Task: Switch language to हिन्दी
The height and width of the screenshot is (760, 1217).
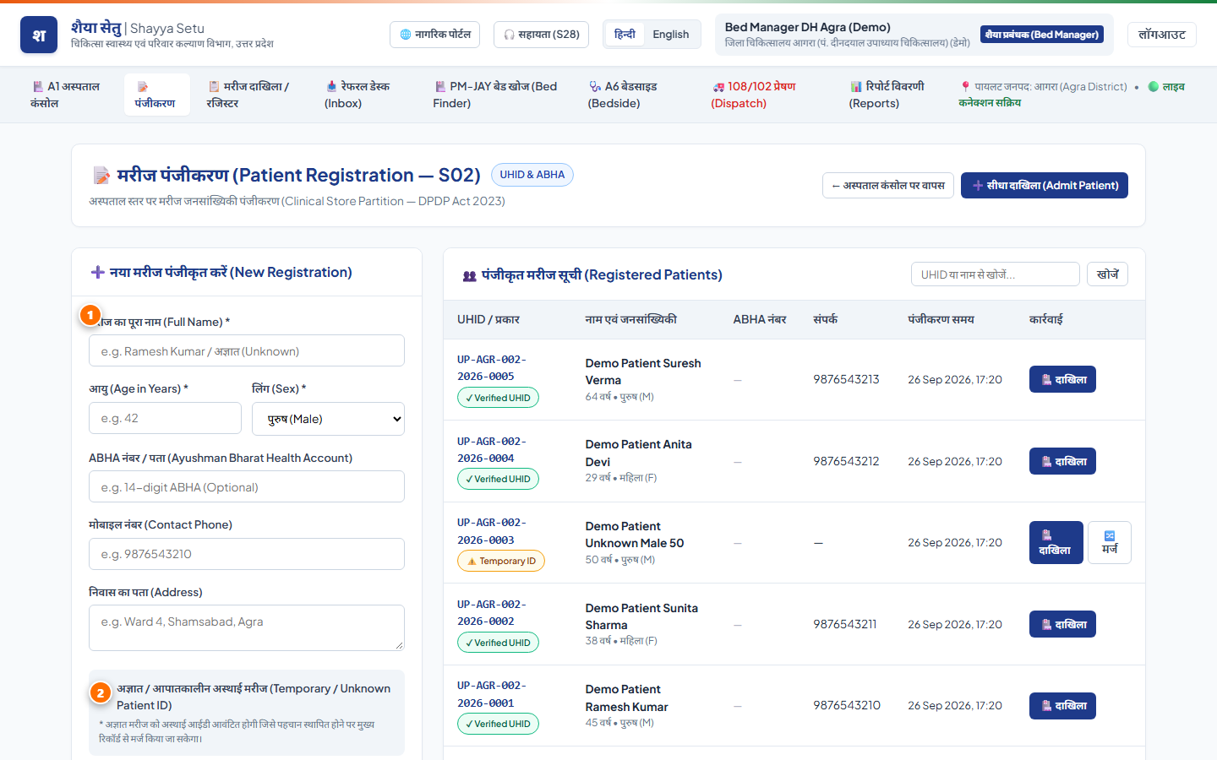Action: coord(625,35)
